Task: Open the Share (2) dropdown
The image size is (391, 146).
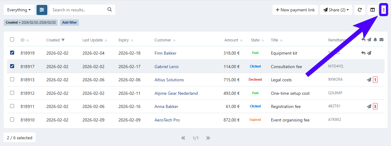Action: coord(336,10)
